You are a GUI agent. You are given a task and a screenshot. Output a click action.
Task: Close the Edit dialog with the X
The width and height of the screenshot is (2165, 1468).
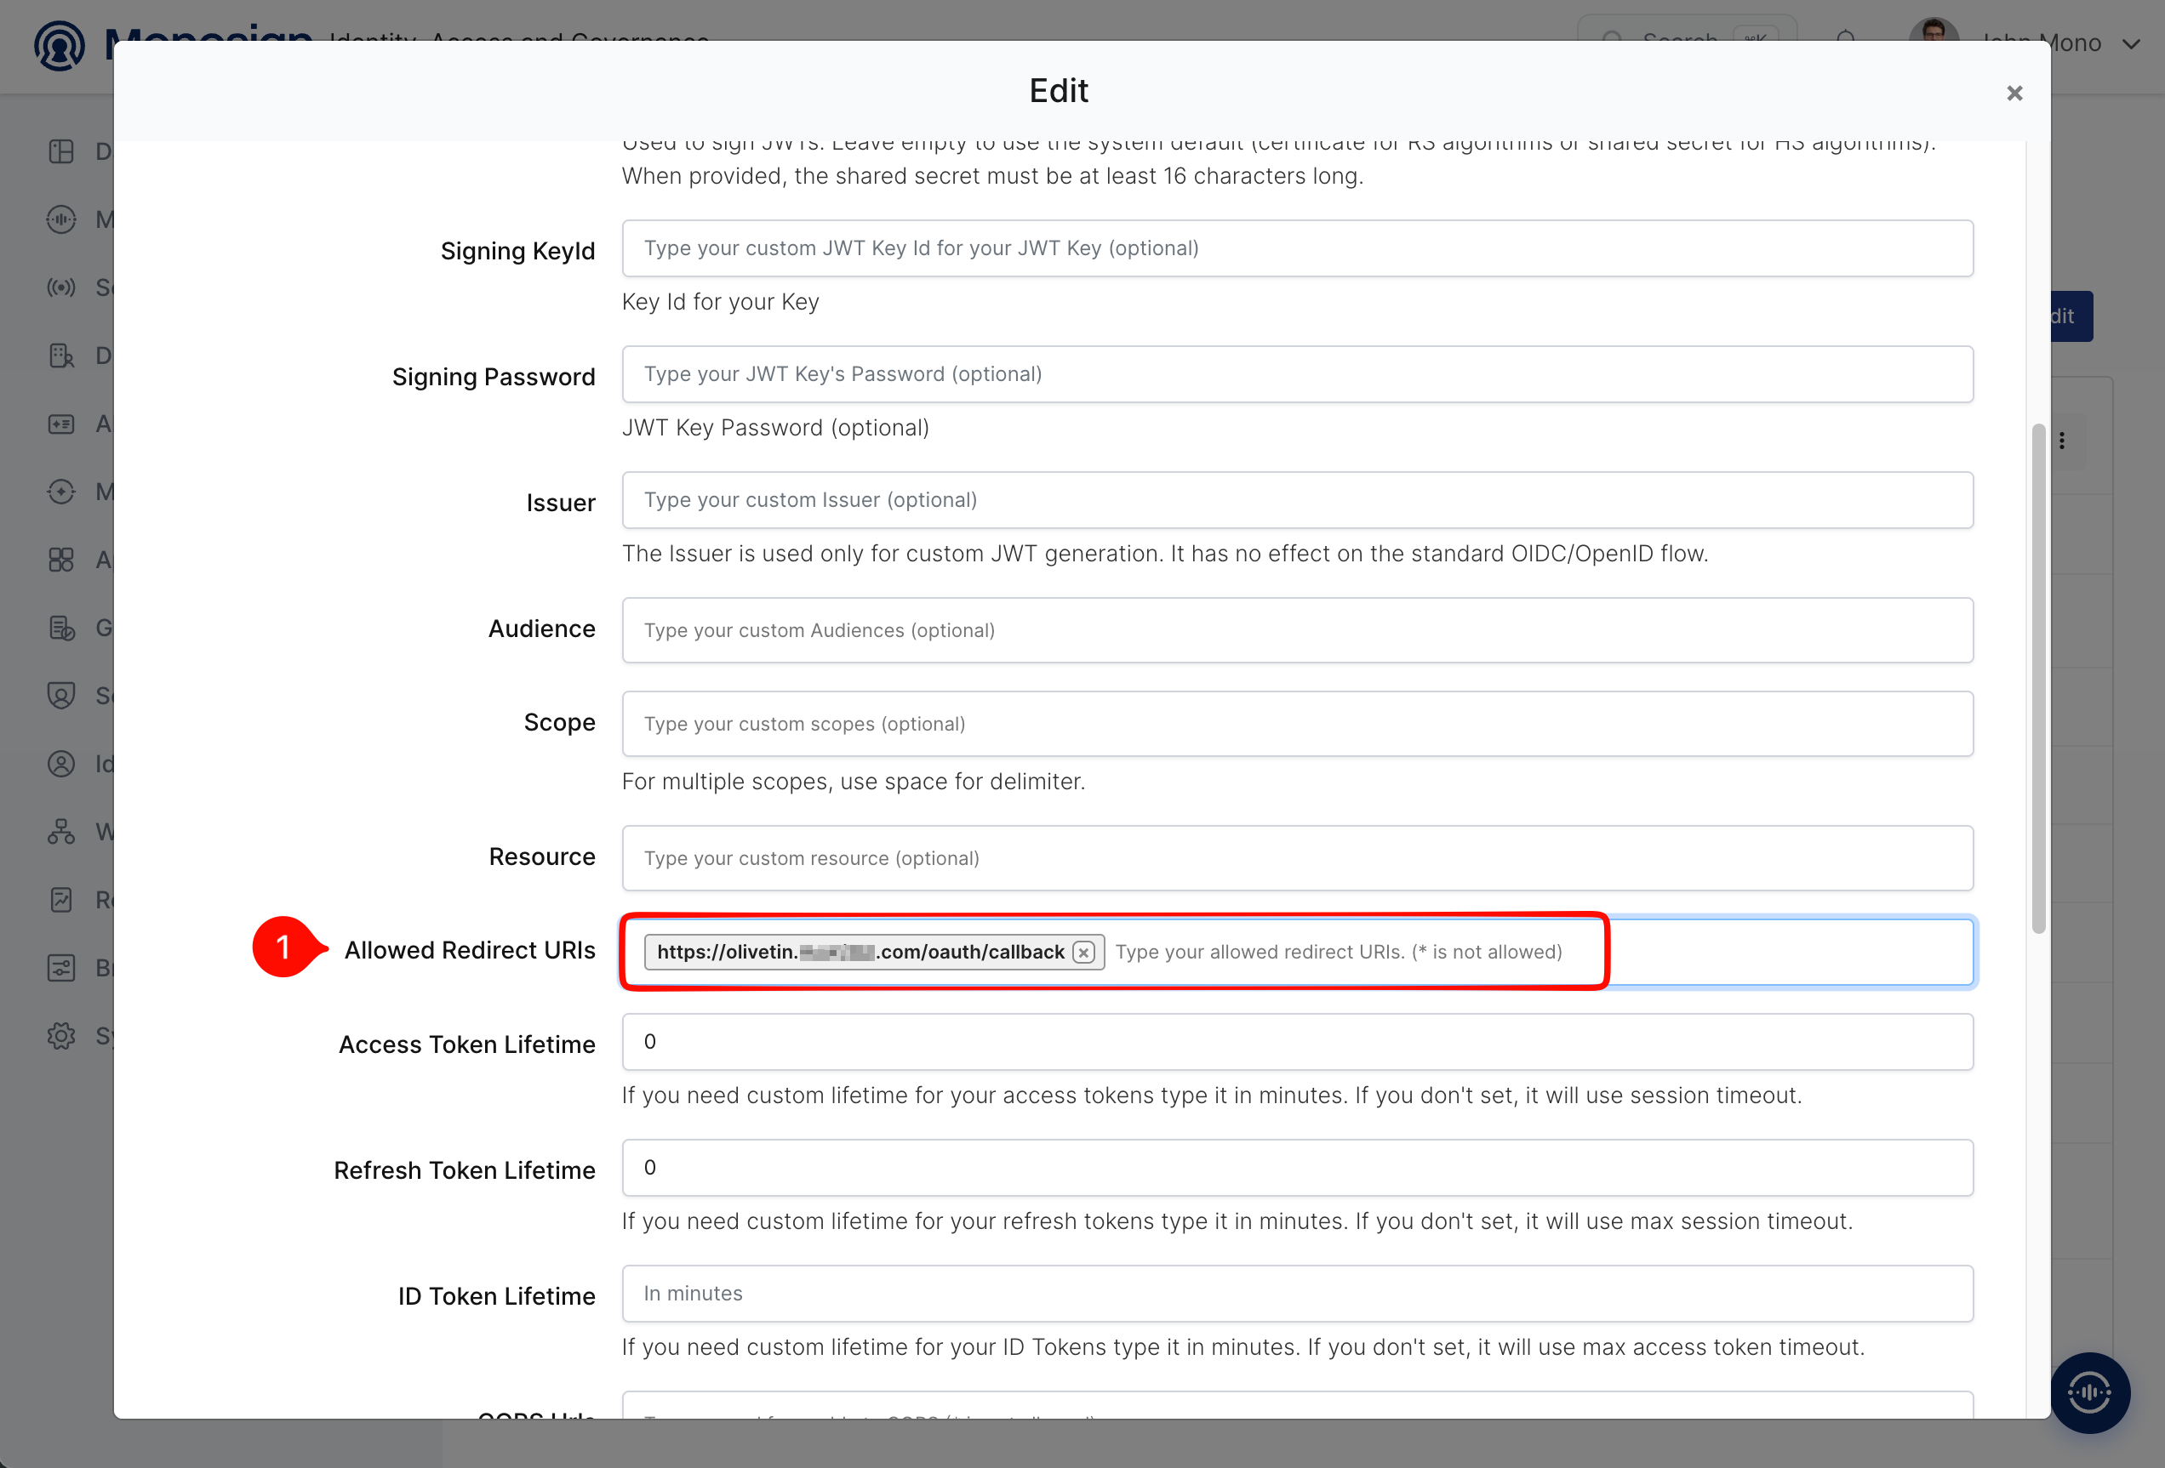point(2014,93)
